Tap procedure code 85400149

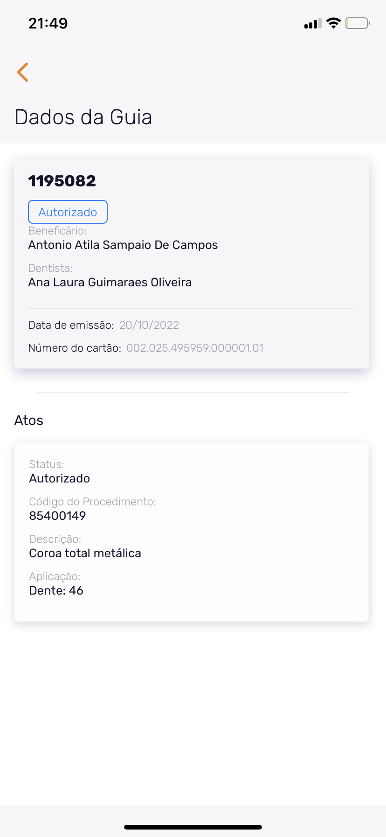pos(57,516)
